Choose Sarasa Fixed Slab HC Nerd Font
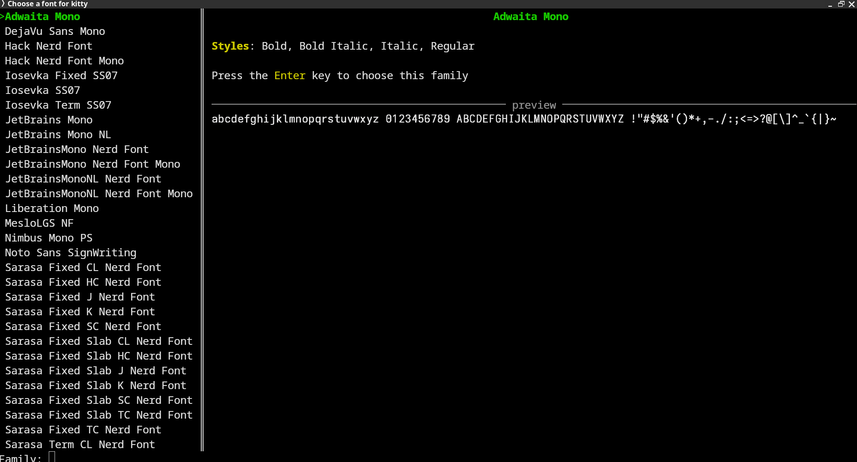This screenshot has width=857, height=462. (99, 356)
